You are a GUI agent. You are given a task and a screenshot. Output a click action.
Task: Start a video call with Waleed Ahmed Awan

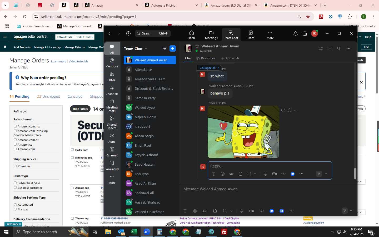click(x=321, y=48)
